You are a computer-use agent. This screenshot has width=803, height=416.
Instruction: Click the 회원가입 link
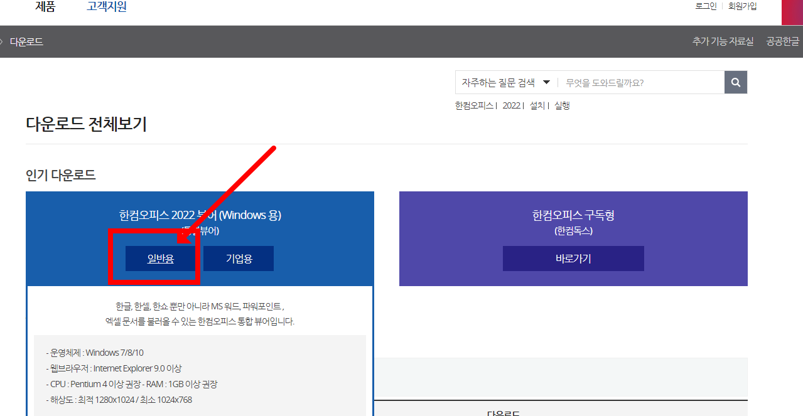[x=741, y=6]
